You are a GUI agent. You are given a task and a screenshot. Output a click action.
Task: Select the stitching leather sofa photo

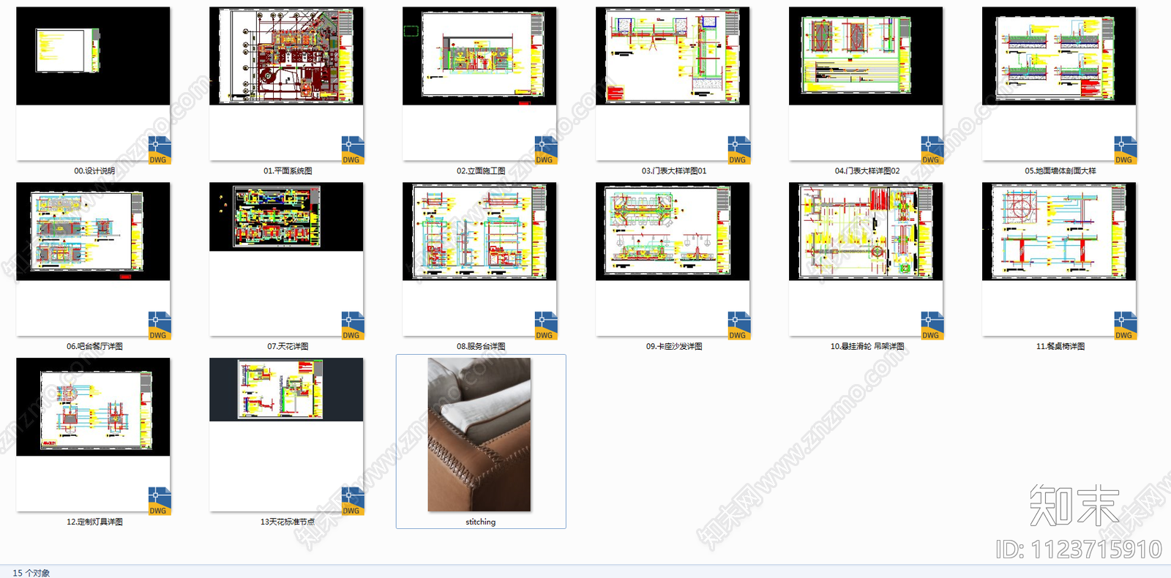[x=479, y=435]
